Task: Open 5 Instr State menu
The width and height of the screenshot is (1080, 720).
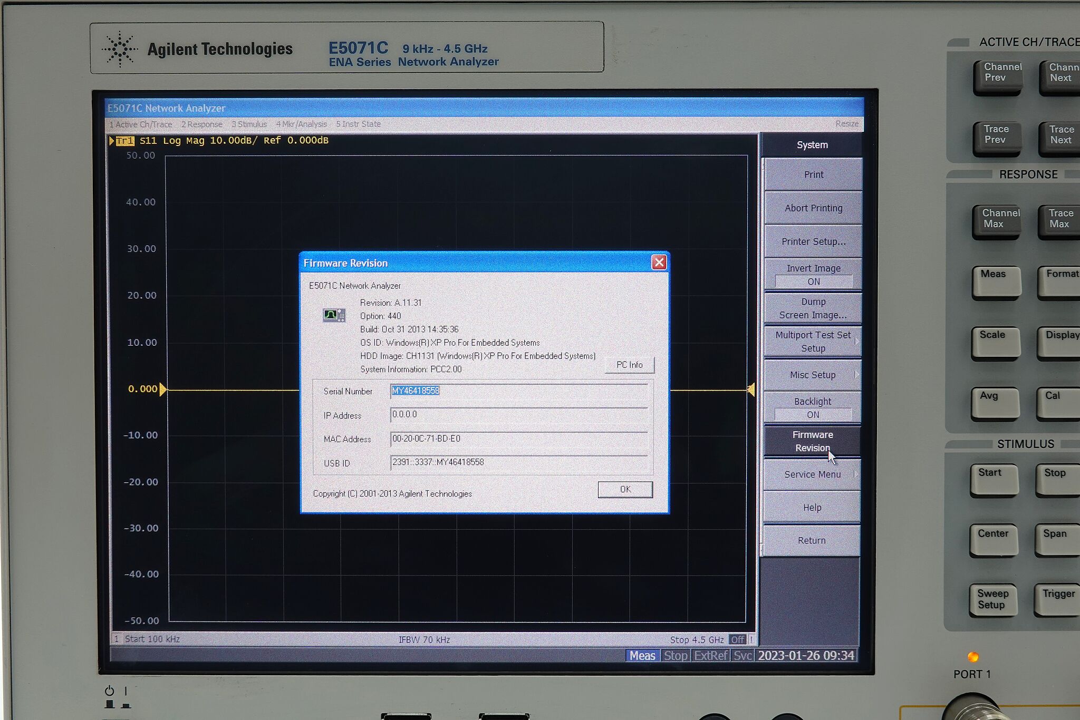Action: (x=358, y=124)
